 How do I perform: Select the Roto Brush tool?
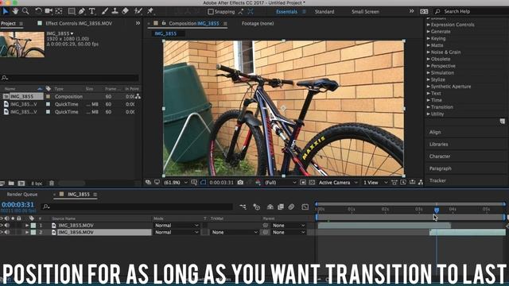pyautogui.click(x=138, y=11)
